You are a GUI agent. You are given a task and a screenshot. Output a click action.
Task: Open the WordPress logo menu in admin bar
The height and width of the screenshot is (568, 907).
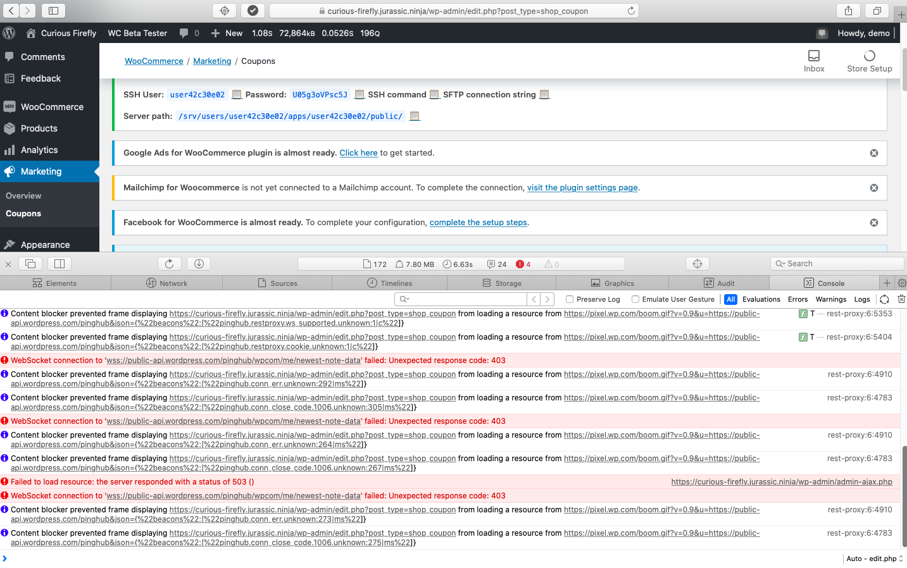9,32
